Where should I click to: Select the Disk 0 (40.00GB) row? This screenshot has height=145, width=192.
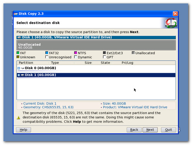96,68
